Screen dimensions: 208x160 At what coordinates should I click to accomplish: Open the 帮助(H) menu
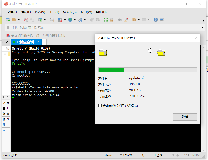click(101, 12)
